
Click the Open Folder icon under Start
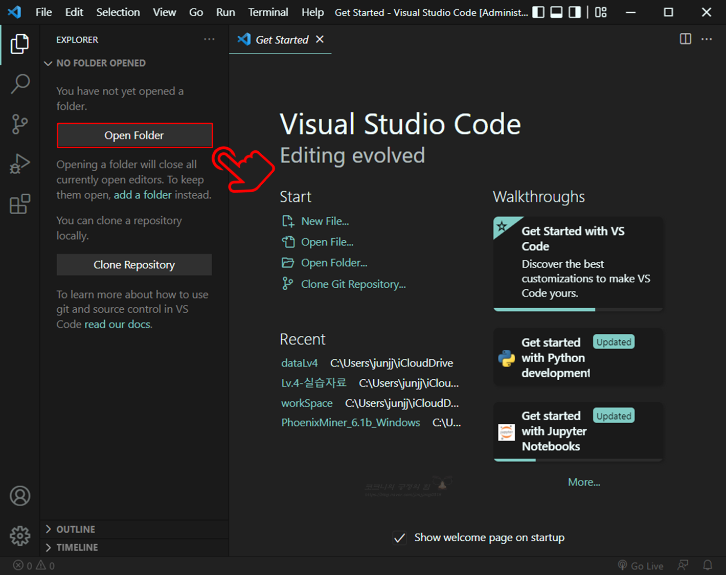coord(288,263)
